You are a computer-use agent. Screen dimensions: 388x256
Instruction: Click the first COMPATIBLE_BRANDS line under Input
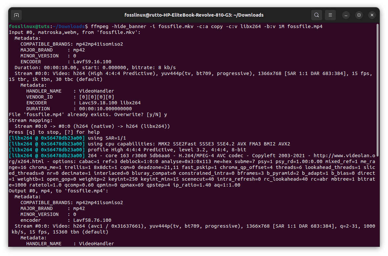[72, 44]
